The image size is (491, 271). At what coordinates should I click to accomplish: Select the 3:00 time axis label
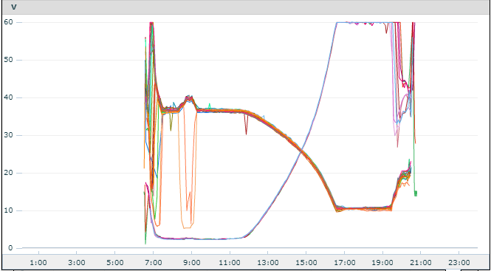76,262
